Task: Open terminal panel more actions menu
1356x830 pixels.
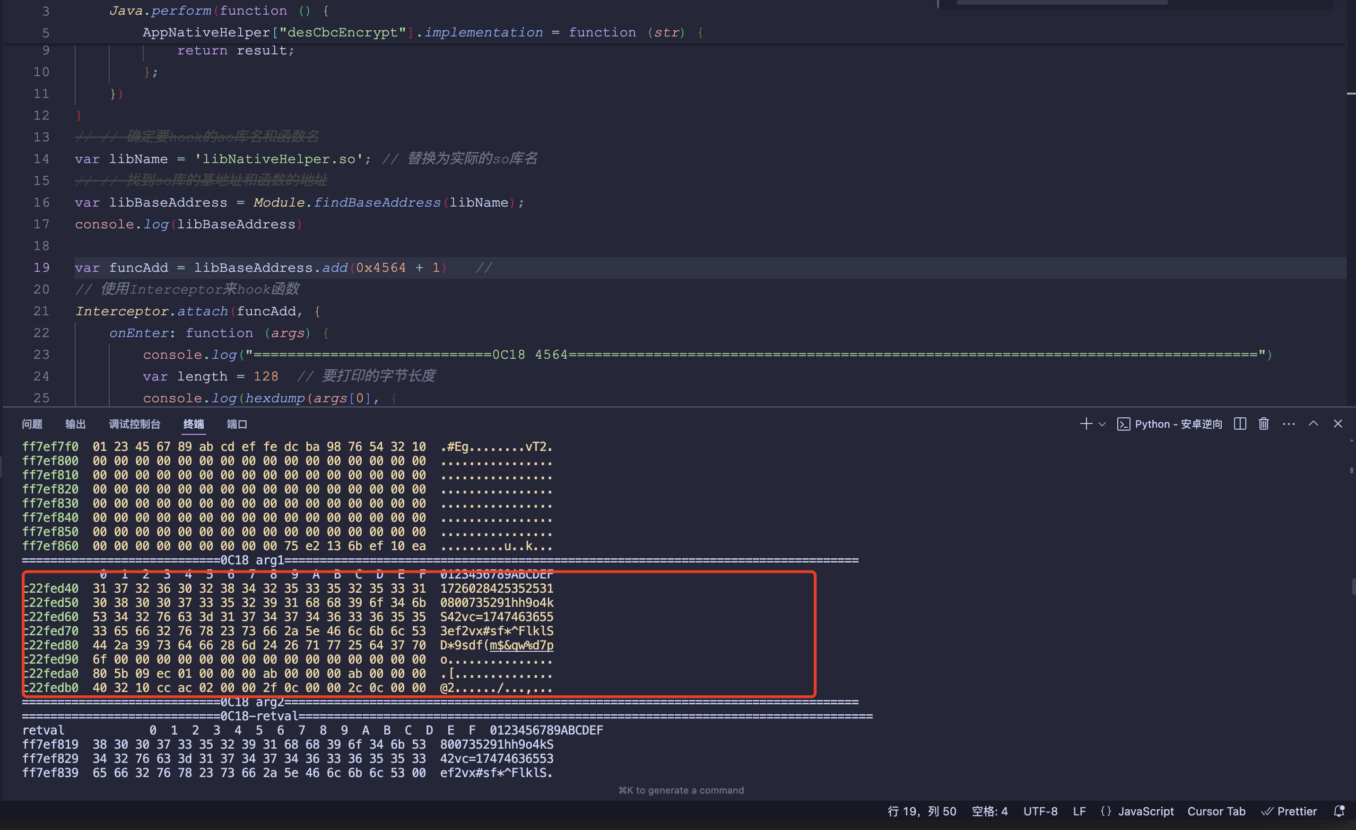Action: point(1288,424)
